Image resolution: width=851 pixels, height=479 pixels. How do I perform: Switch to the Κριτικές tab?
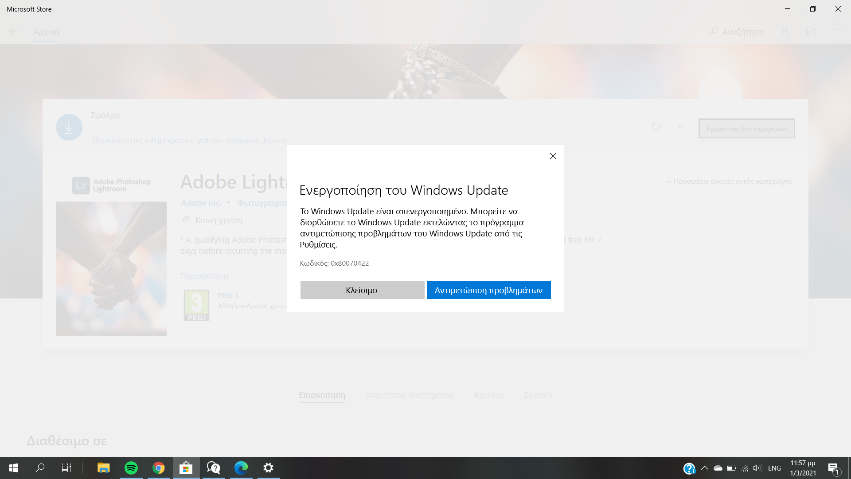489,395
